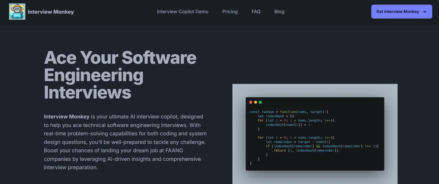The image size is (439, 184).
Task: Visit the Blog from the navigation
Action: 279,12
